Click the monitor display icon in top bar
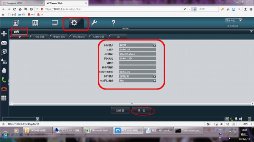Image resolution: width=254 pixels, height=142 pixels. coord(55,24)
